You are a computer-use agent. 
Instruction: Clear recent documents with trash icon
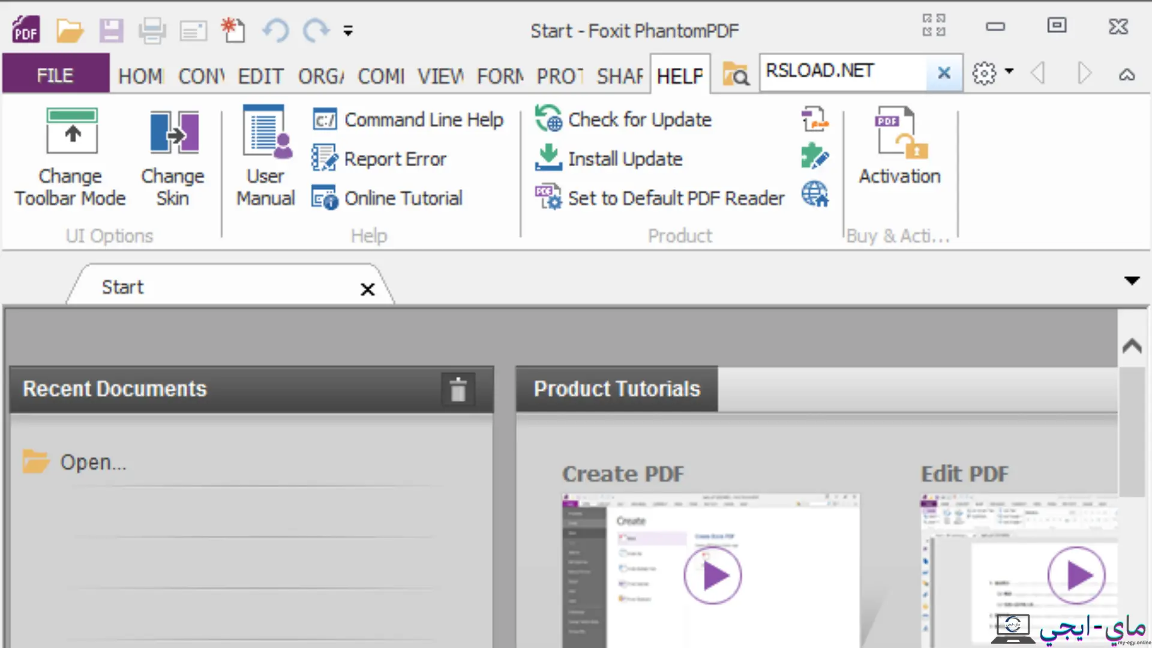[458, 389]
